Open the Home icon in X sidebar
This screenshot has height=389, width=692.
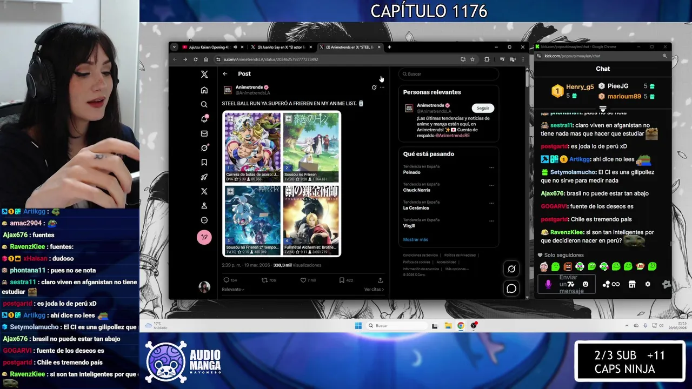pyautogui.click(x=204, y=90)
